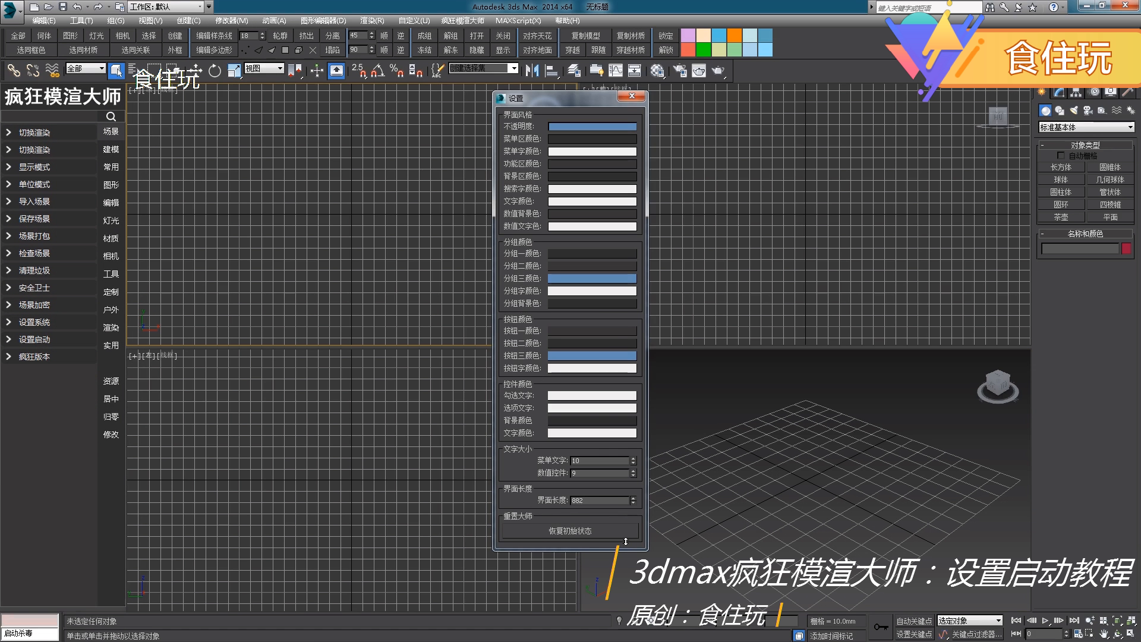Open the 渲染(R) menu
Image resolution: width=1141 pixels, height=642 pixels.
coord(372,21)
